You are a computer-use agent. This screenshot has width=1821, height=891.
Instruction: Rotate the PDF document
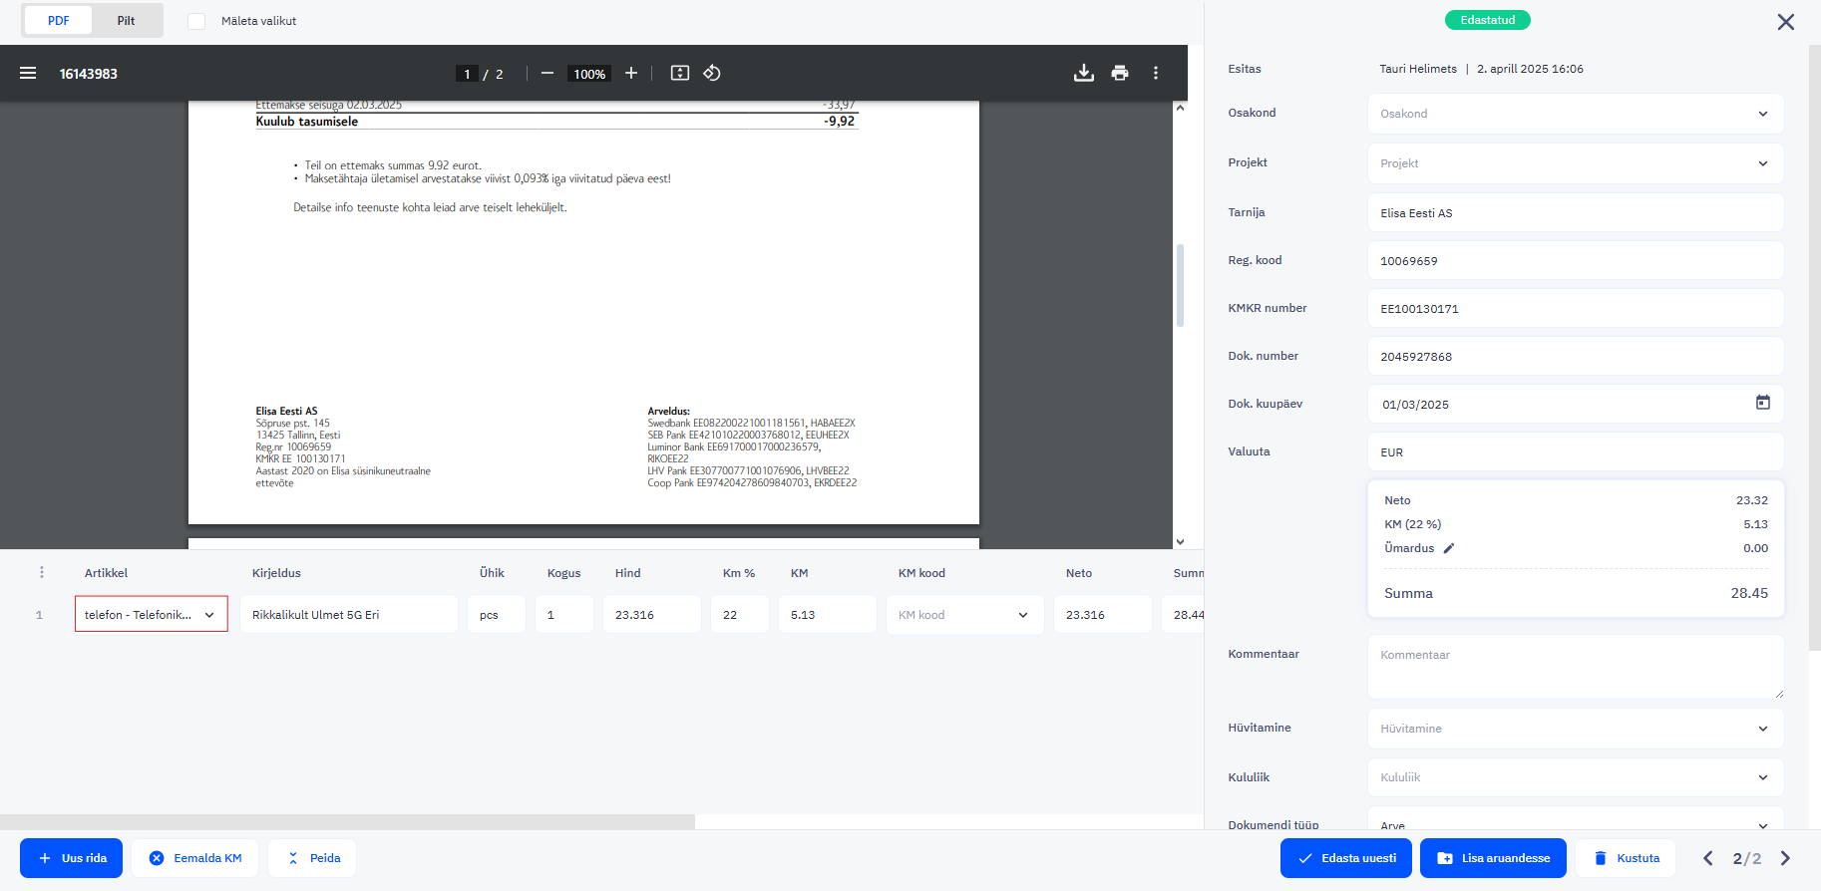point(712,73)
